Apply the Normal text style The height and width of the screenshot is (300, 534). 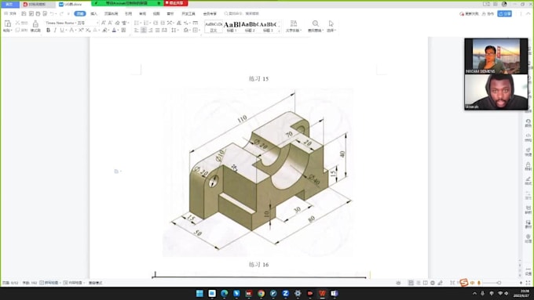point(214,26)
